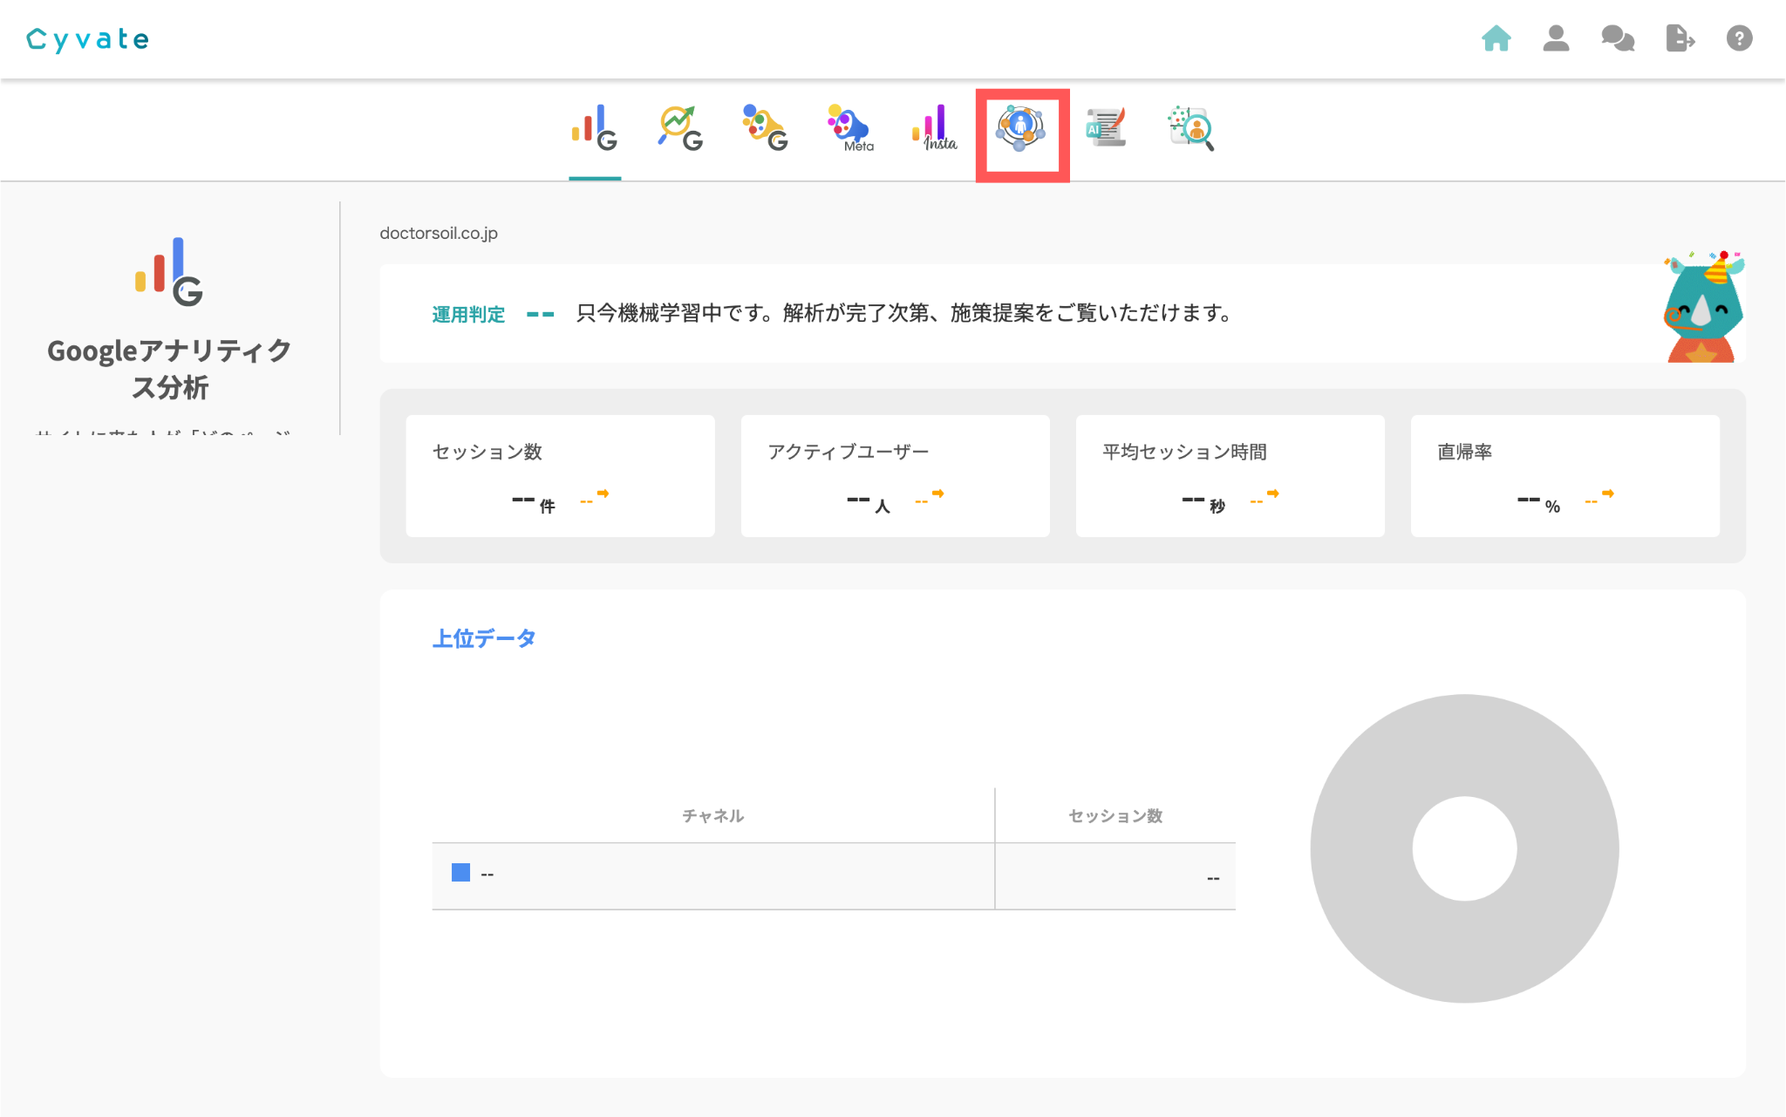Click the rhino mascot character
This screenshot has width=1786, height=1117.
(x=1703, y=308)
